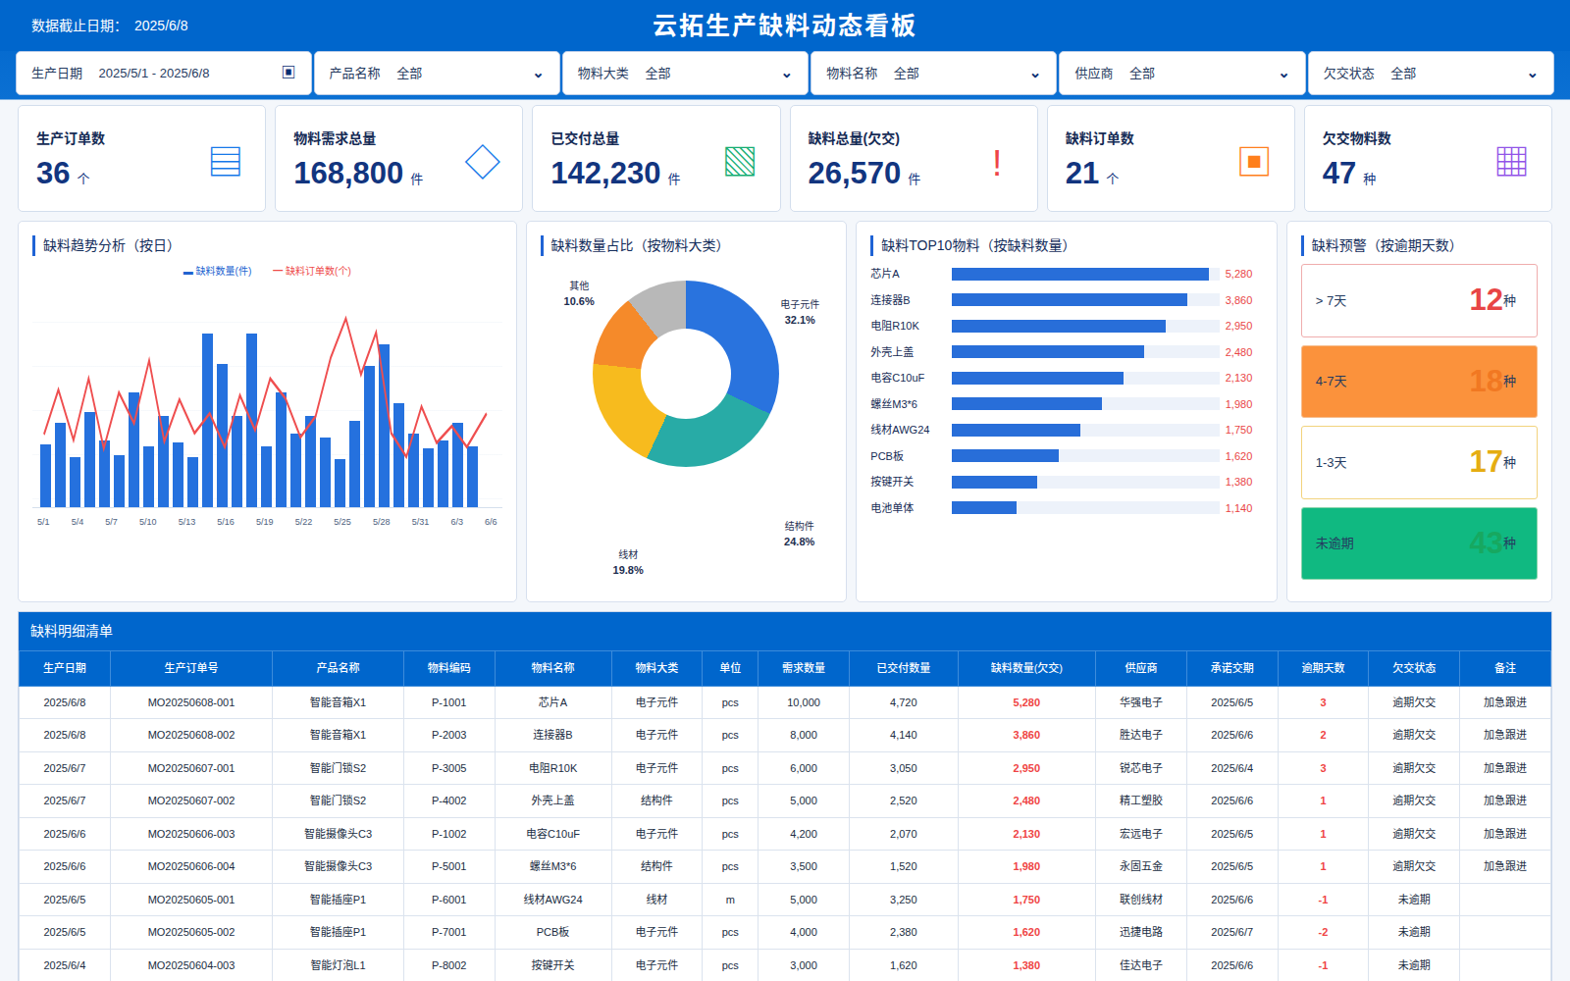Click the green hatched icon in 已交付总量 card
This screenshot has width=1570, height=981.
tap(740, 162)
